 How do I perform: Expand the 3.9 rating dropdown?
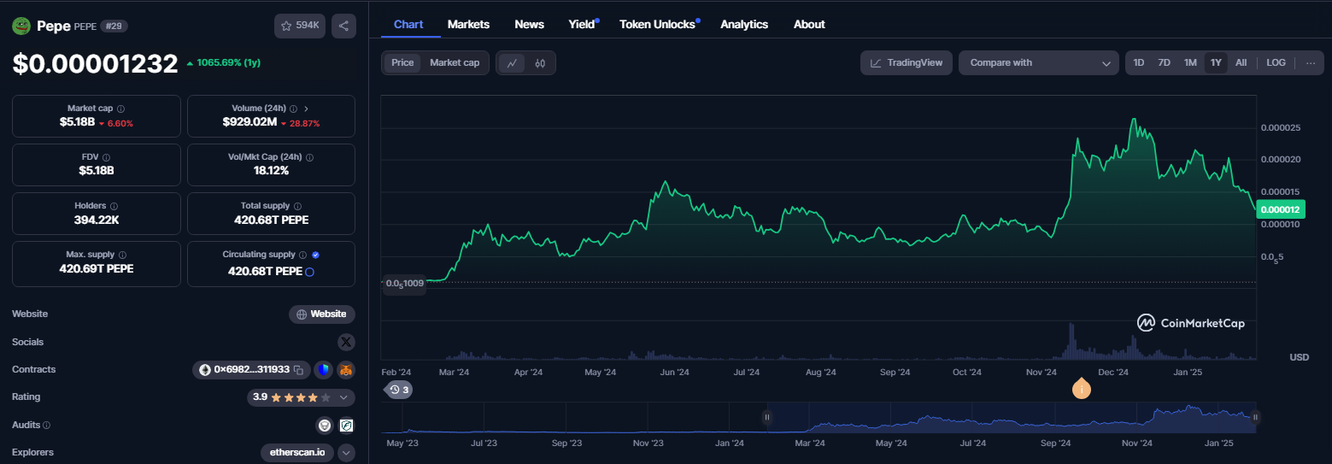pos(343,397)
